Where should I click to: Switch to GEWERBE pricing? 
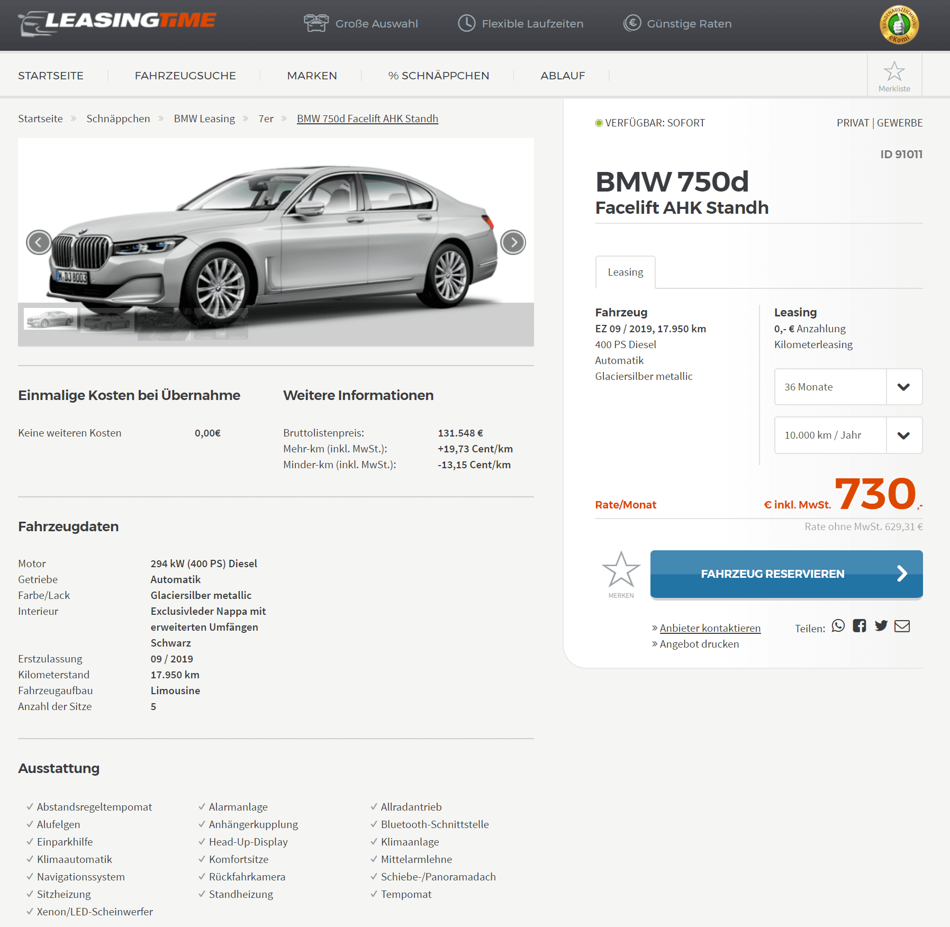click(900, 123)
